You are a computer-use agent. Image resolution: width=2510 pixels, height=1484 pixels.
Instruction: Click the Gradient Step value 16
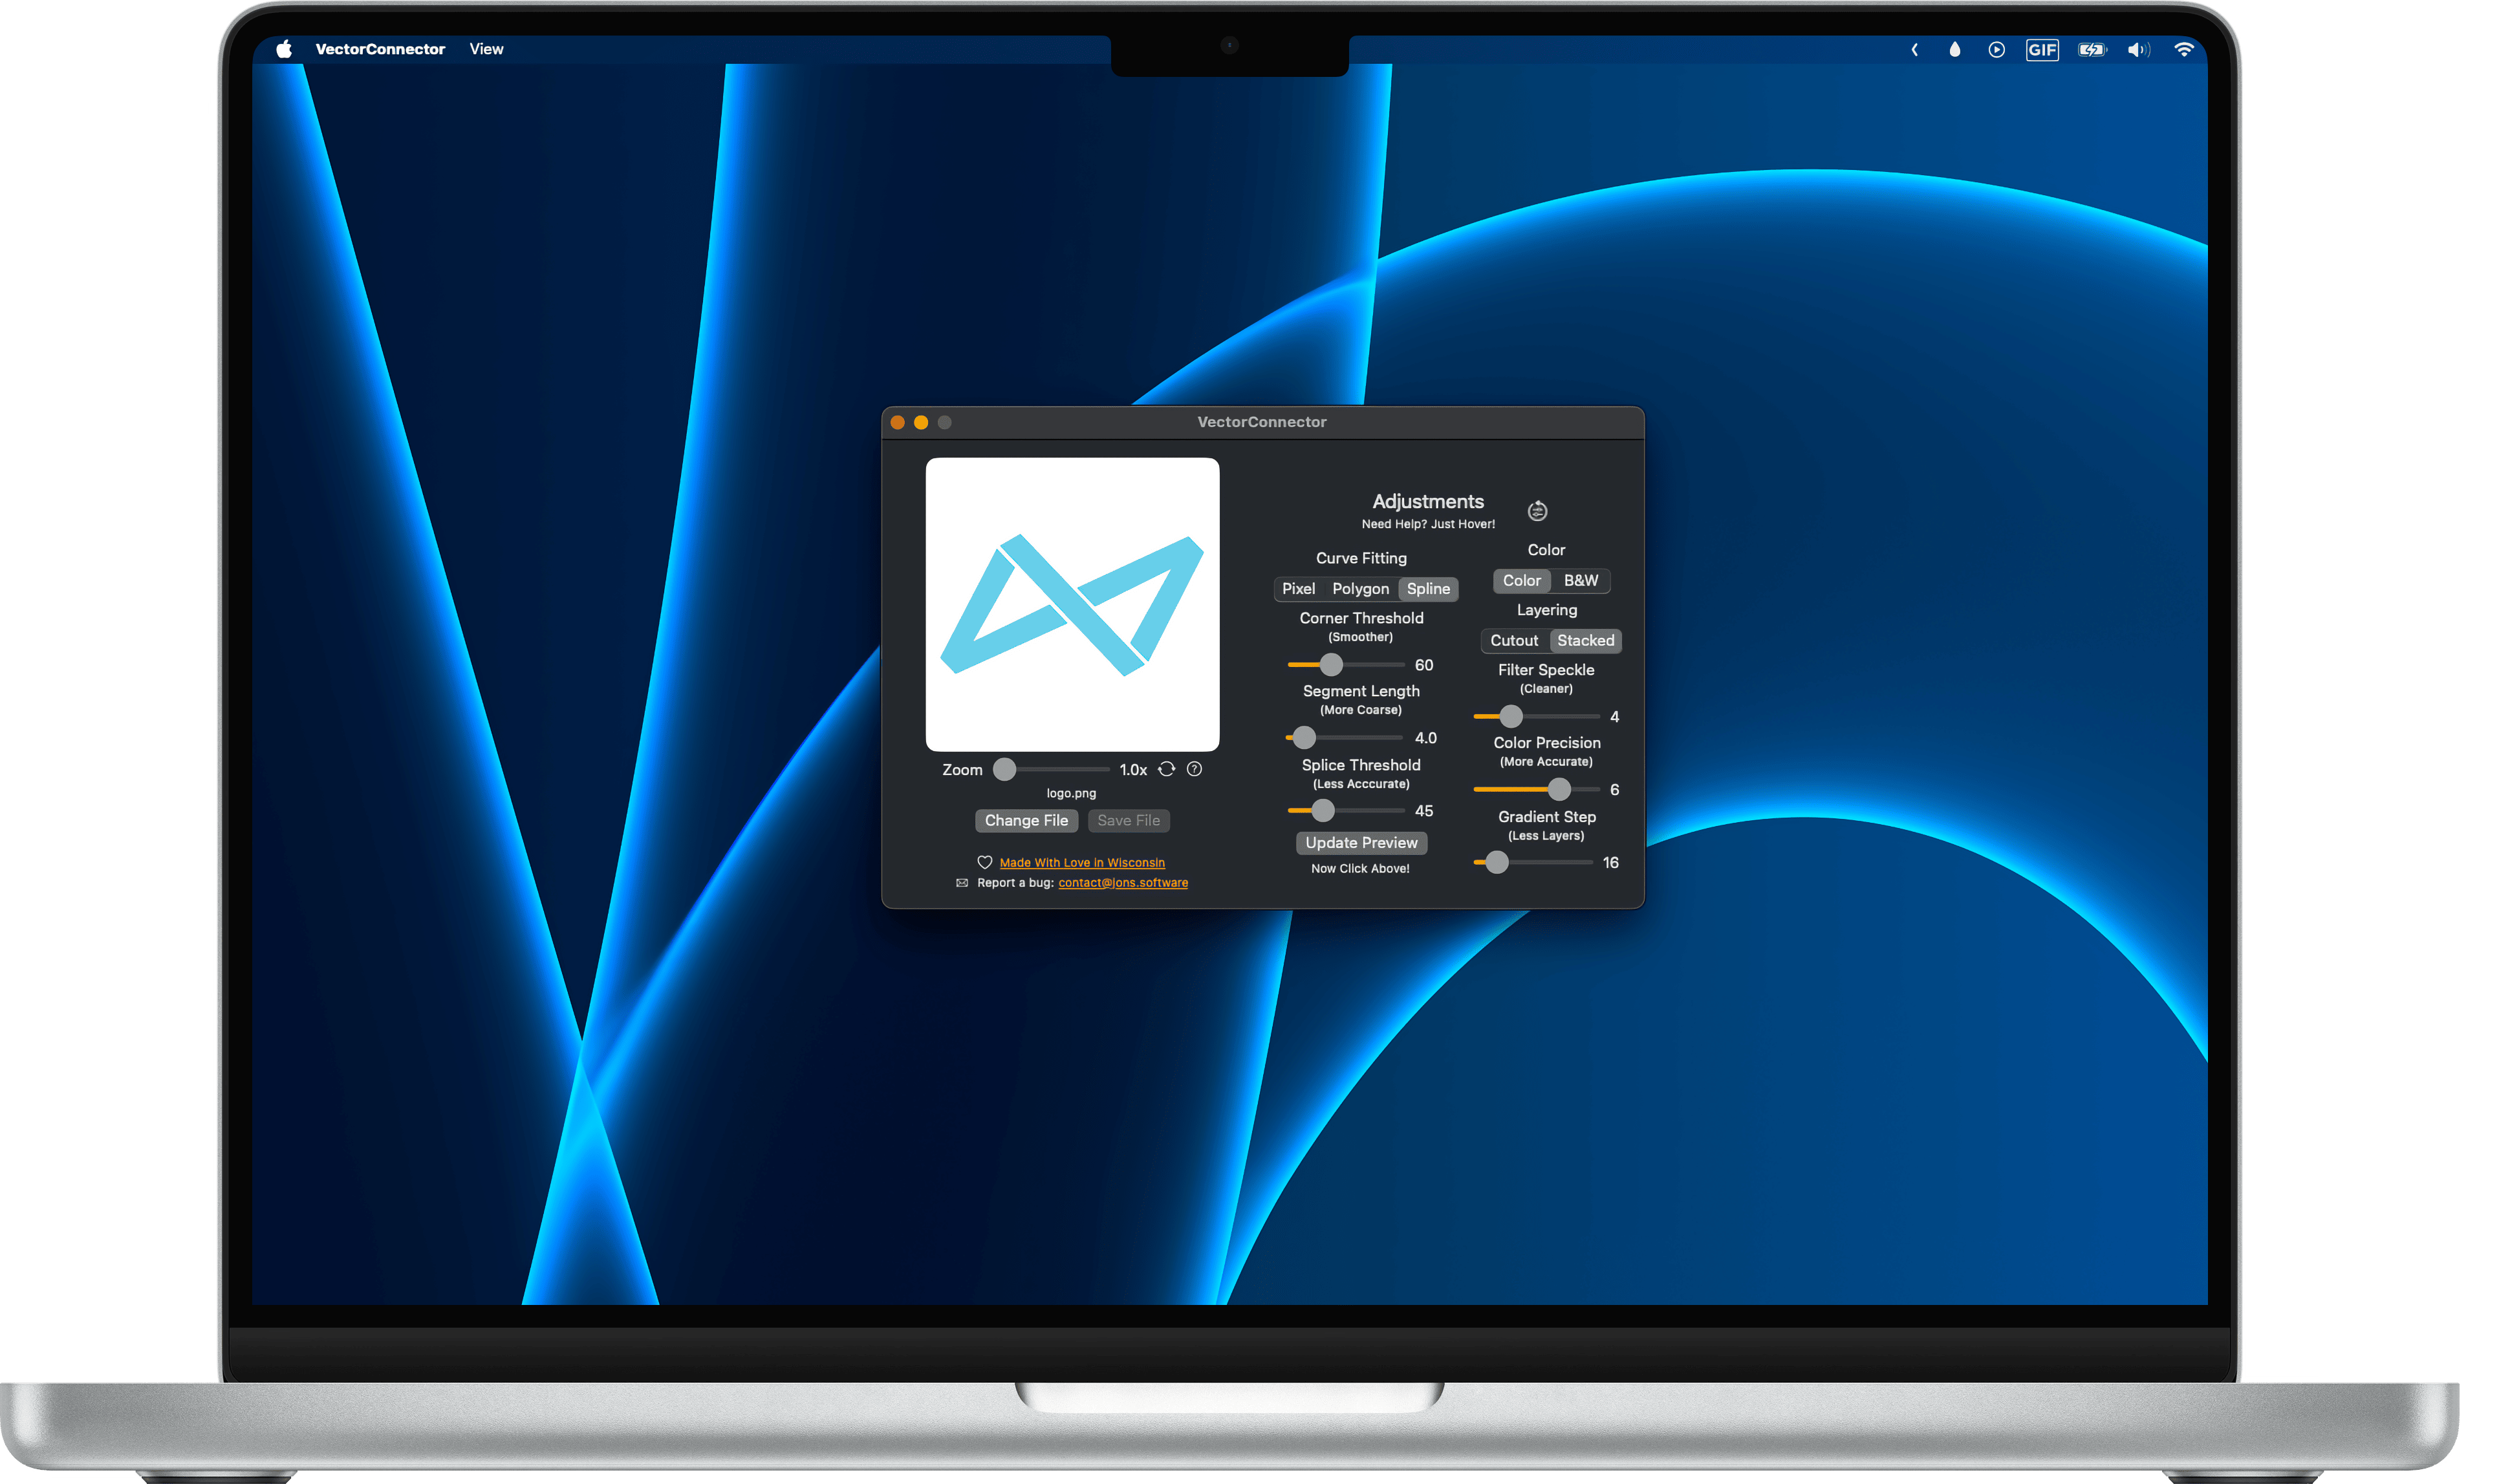tap(1610, 863)
